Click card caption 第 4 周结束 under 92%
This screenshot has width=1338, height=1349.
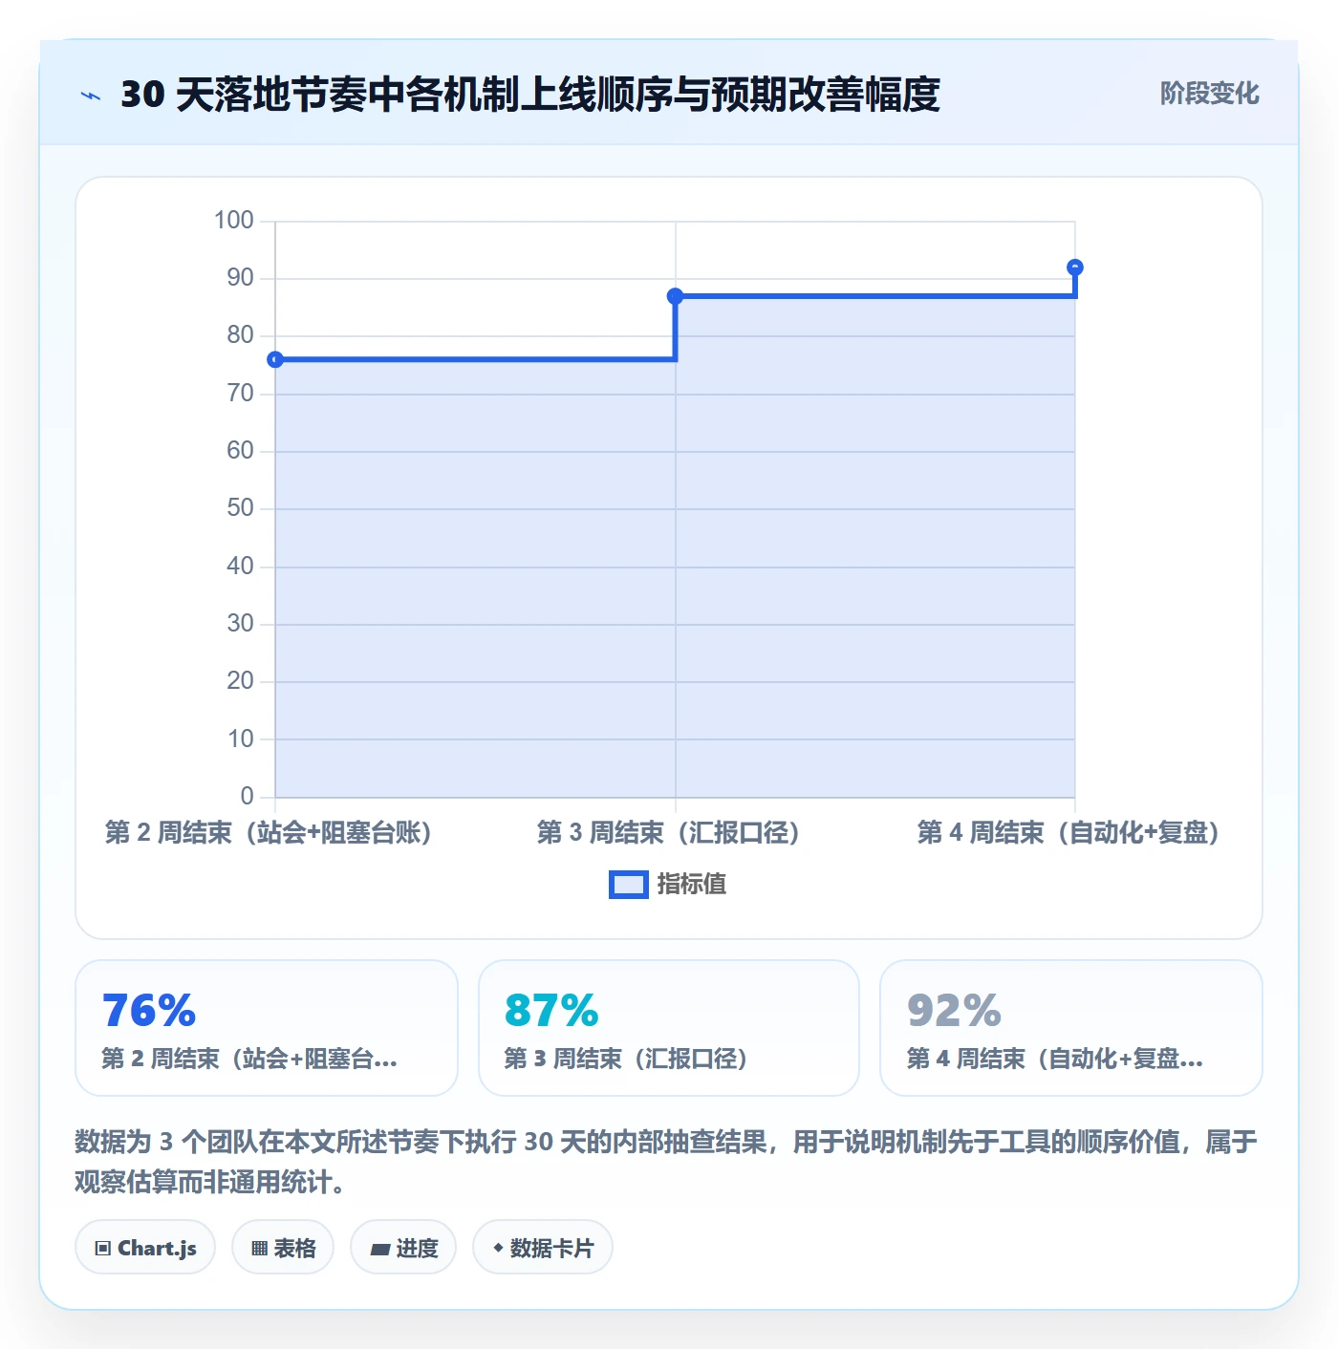[1055, 1059]
